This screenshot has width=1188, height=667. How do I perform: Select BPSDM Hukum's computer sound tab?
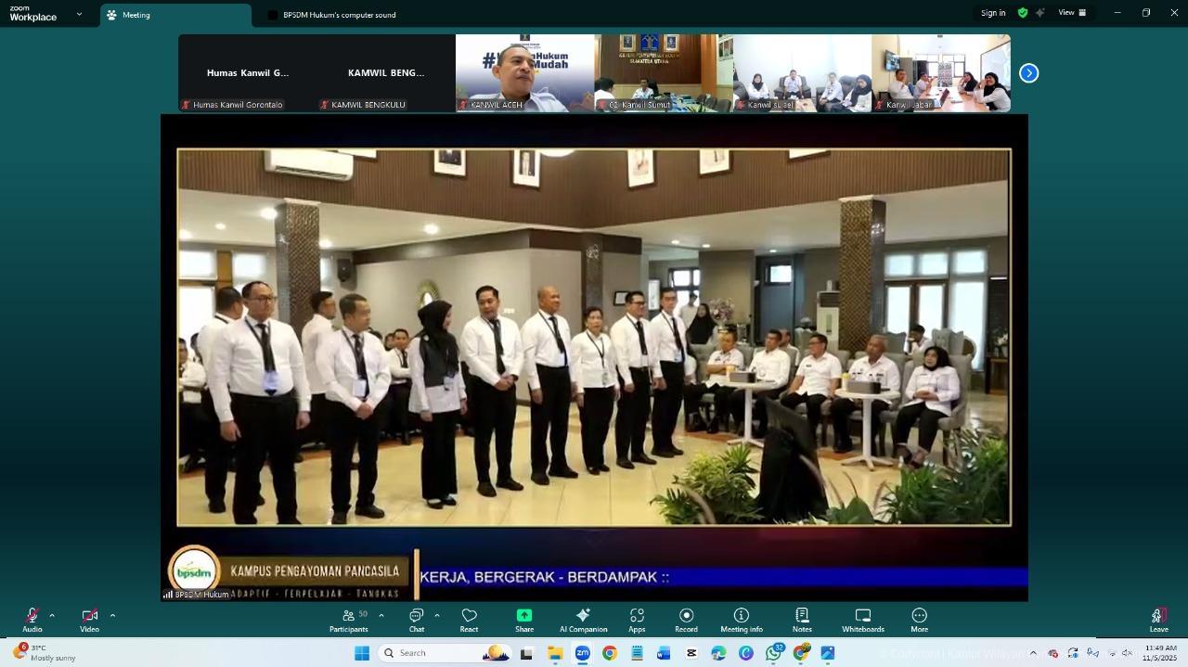339,15
